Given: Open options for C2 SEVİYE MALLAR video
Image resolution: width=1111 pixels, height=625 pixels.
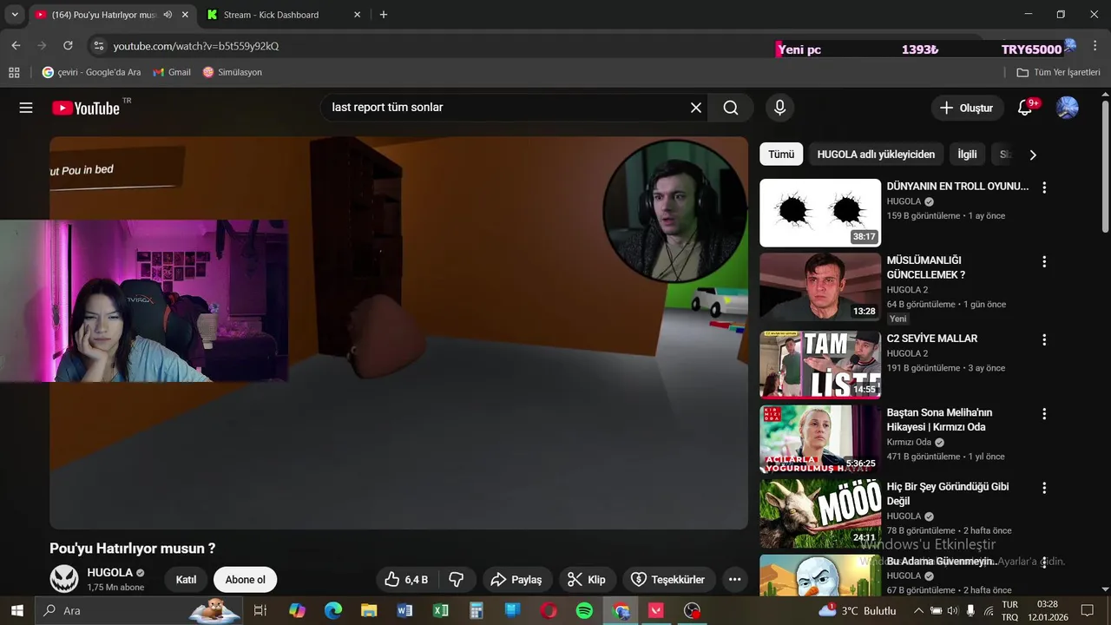Looking at the screenshot, I should [1044, 339].
